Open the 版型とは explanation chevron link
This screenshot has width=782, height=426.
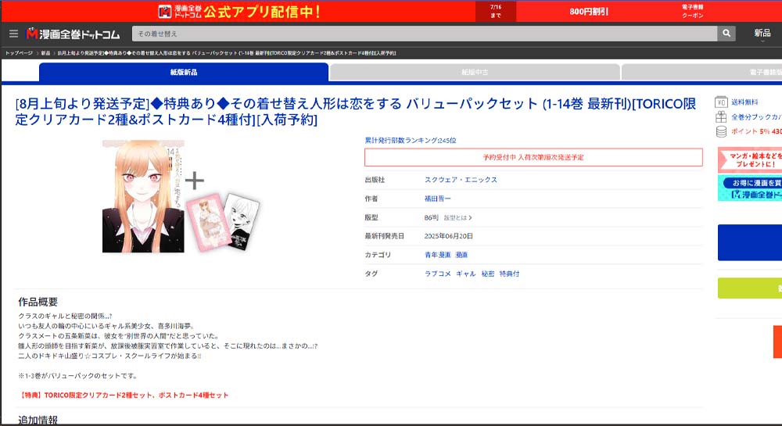click(457, 218)
